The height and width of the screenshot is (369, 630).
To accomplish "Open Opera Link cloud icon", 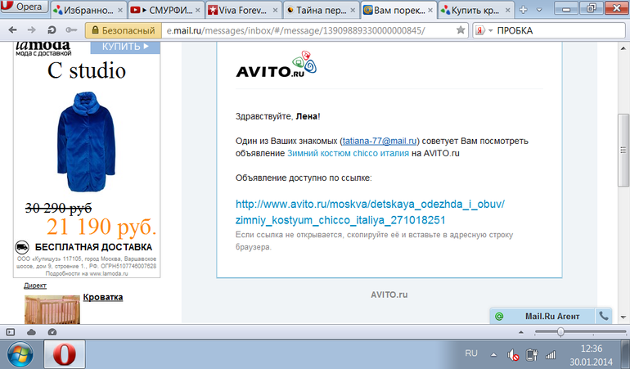I will pyautogui.click(x=31, y=332).
